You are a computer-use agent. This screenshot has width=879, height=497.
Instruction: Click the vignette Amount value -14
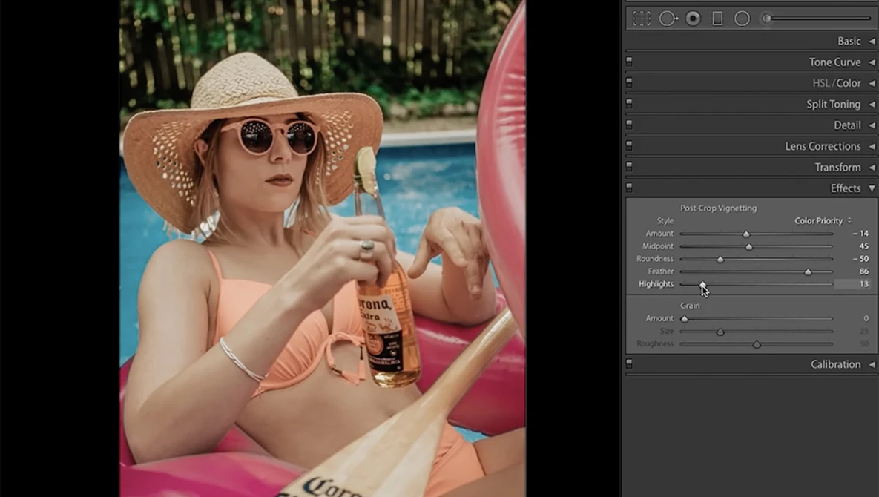pyautogui.click(x=860, y=234)
